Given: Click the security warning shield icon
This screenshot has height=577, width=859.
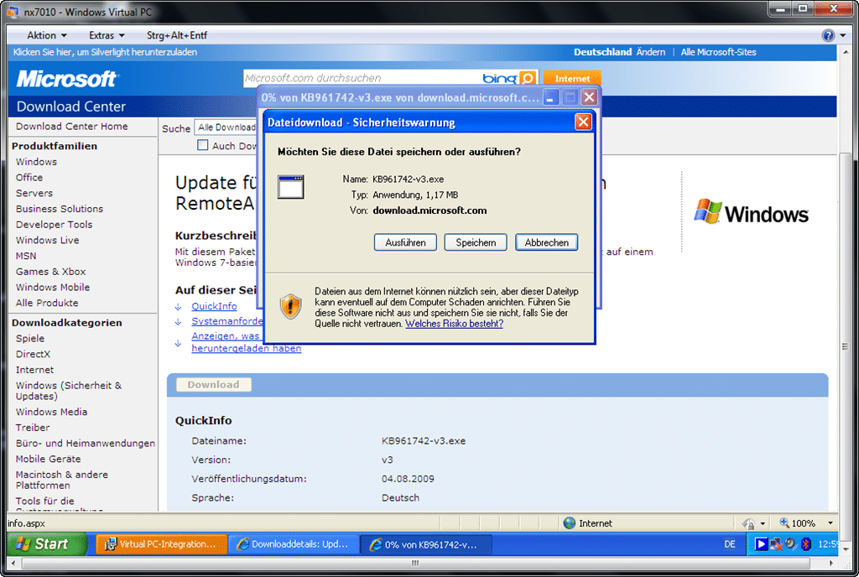Looking at the screenshot, I should click(290, 306).
